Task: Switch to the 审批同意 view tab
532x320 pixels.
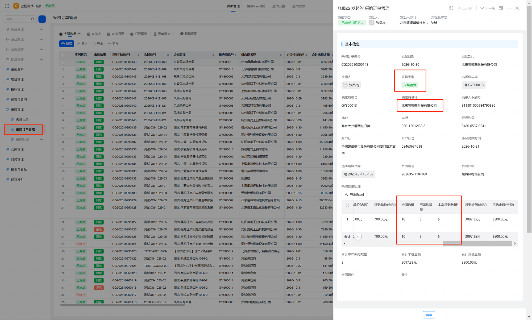Action: [115, 34]
